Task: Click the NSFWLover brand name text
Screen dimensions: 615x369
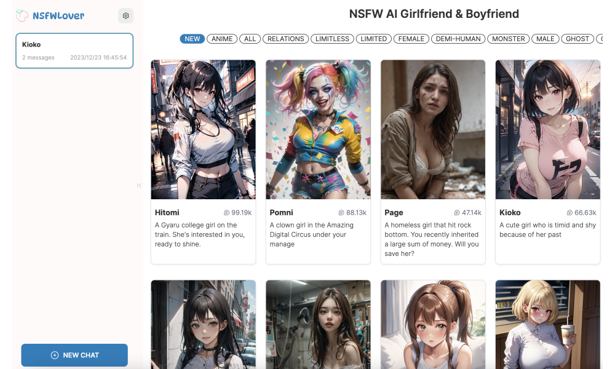Action: tap(58, 16)
